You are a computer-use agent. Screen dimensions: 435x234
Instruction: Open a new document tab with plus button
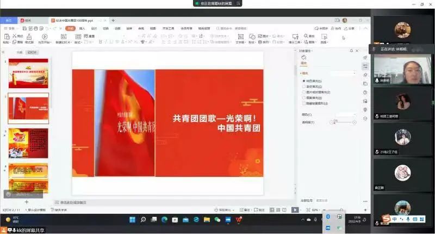coord(113,20)
